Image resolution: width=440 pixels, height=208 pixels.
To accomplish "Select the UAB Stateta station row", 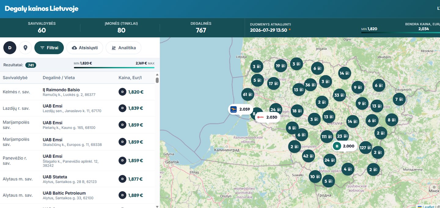I will pos(77,179).
